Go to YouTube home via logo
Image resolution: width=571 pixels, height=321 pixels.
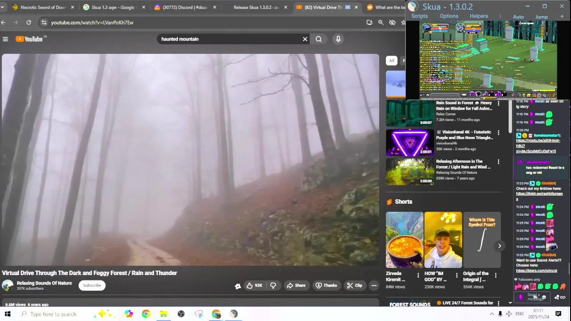(30, 39)
